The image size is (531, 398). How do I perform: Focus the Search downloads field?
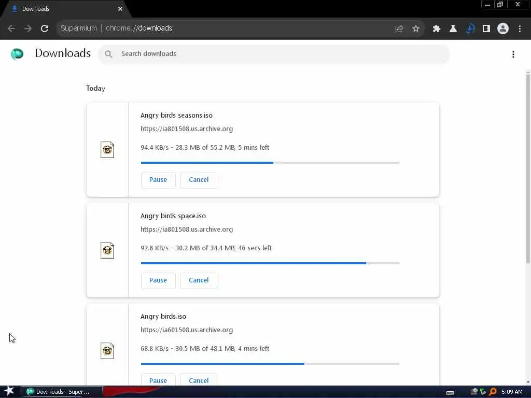274,54
